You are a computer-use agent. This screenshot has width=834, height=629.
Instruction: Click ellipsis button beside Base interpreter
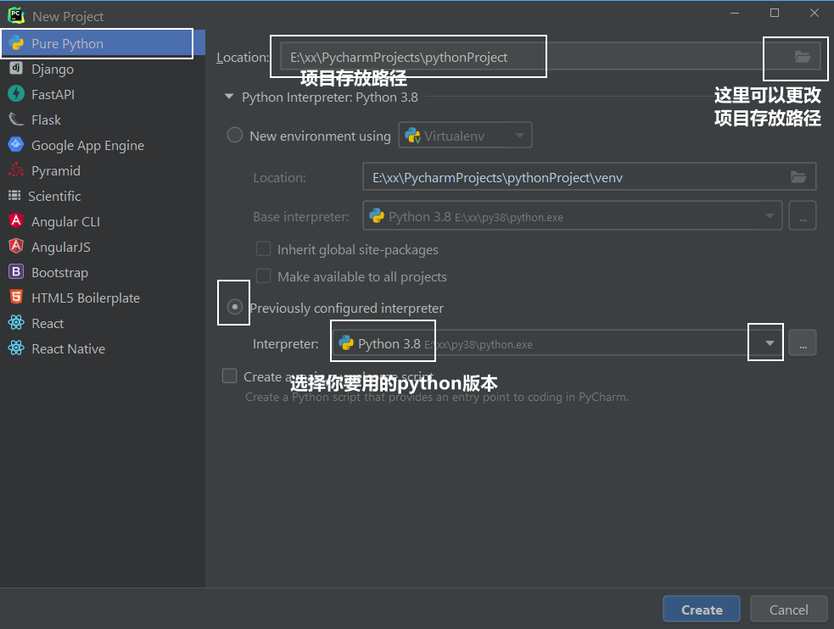[x=803, y=215]
